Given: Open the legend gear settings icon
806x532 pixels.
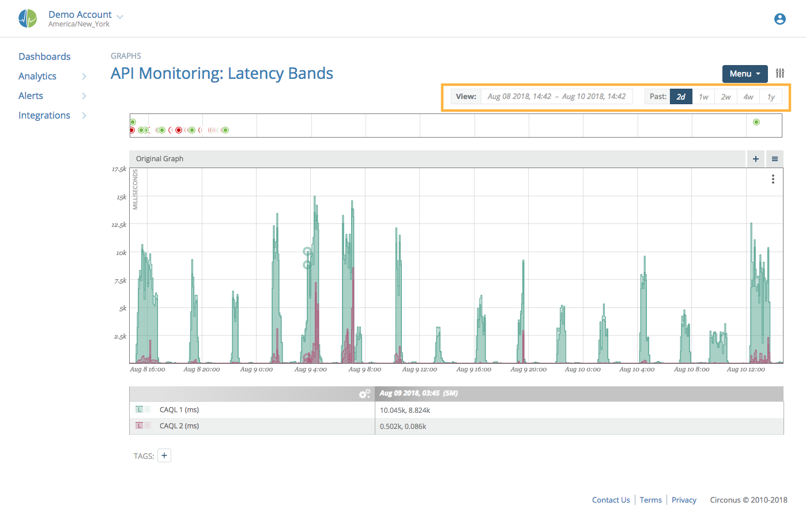Looking at the screenshot, I should point(364,394).
